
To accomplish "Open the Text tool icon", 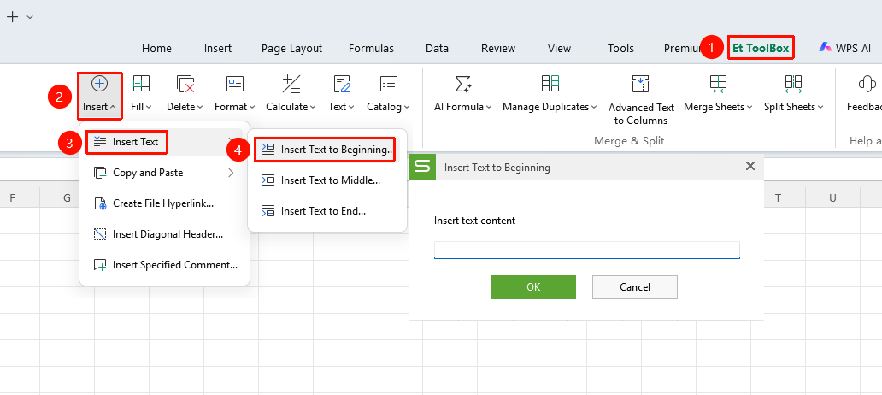I will [342, 84].
